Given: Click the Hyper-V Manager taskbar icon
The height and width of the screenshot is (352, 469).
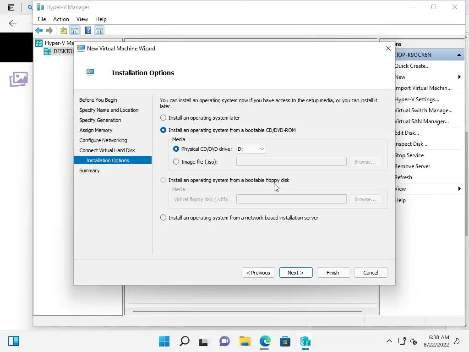Looking at the screenshot, I should tap(305, 341).
